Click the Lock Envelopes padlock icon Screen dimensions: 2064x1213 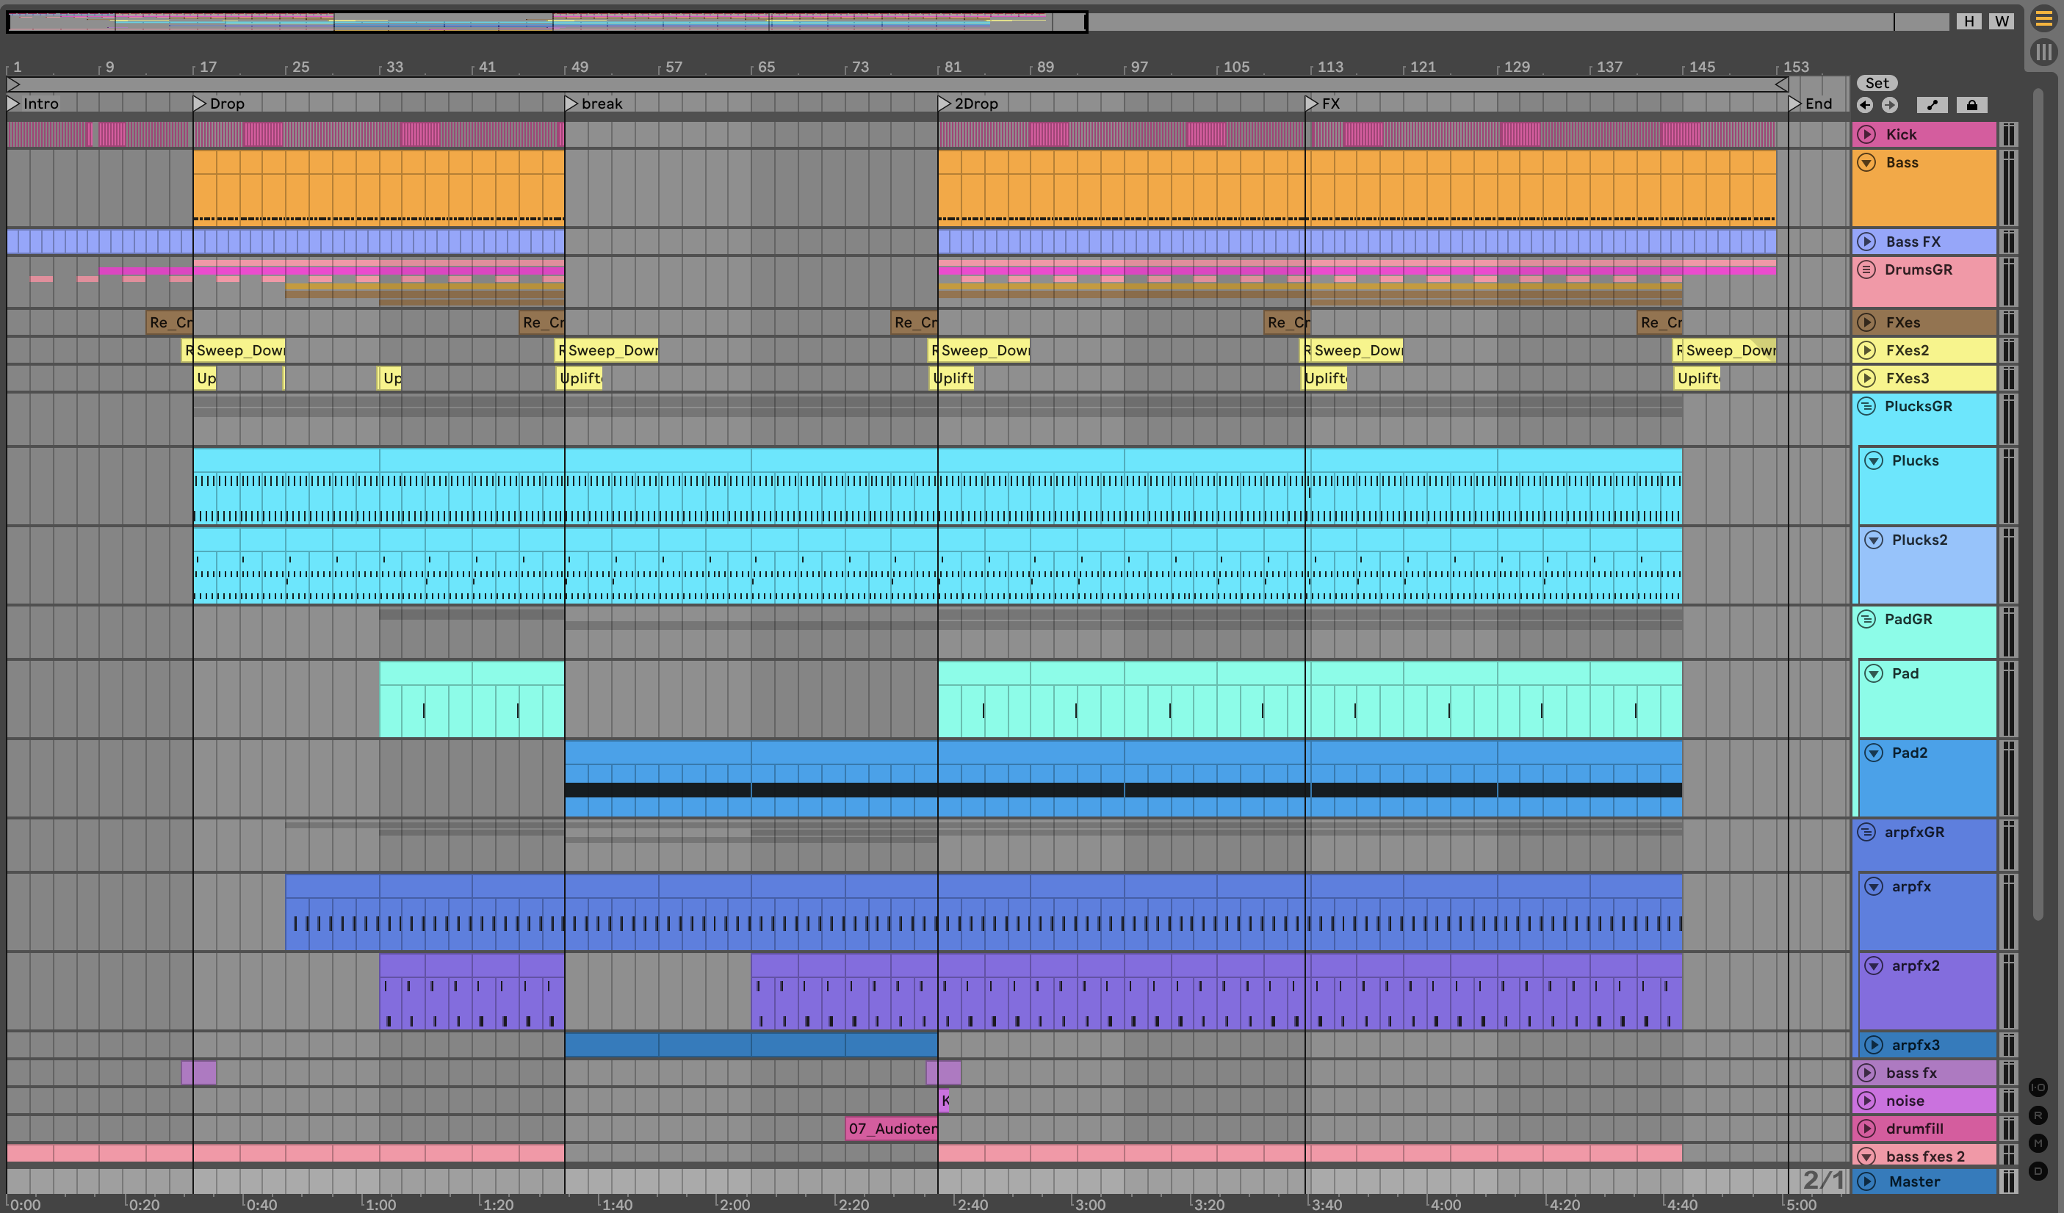pos(1971,105)
